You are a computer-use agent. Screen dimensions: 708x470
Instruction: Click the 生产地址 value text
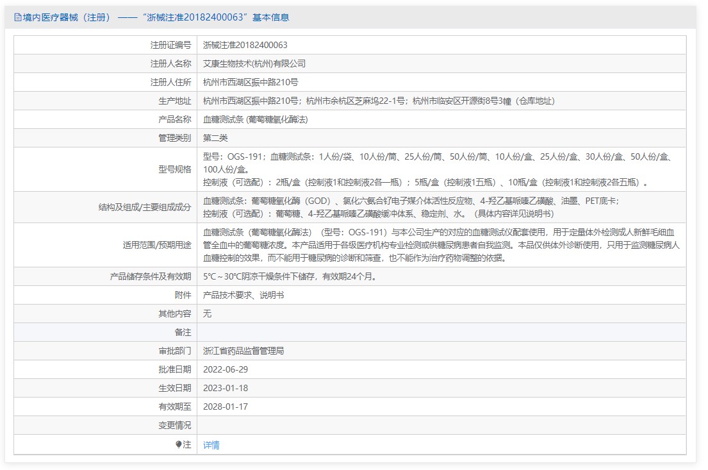coord(379,101)
